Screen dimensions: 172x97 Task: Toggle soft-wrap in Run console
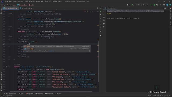(x=104, y=18)
